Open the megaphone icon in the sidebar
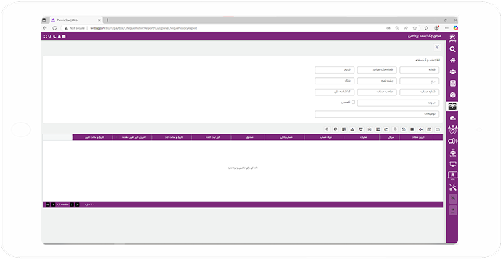The width and height of the screenshot is (503, 260). point(453,141)
